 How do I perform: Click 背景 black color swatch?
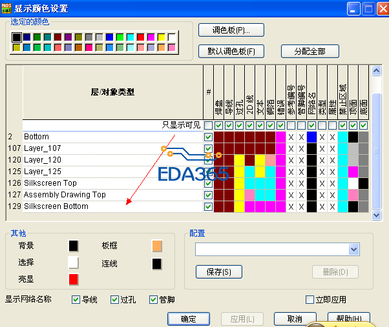pos(74,246)
